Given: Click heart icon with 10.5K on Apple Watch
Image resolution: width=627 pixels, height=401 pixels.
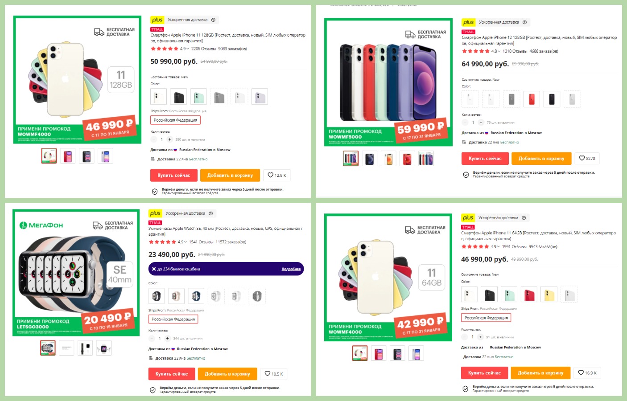Looking at the screenshot, I should pos(274,374).
